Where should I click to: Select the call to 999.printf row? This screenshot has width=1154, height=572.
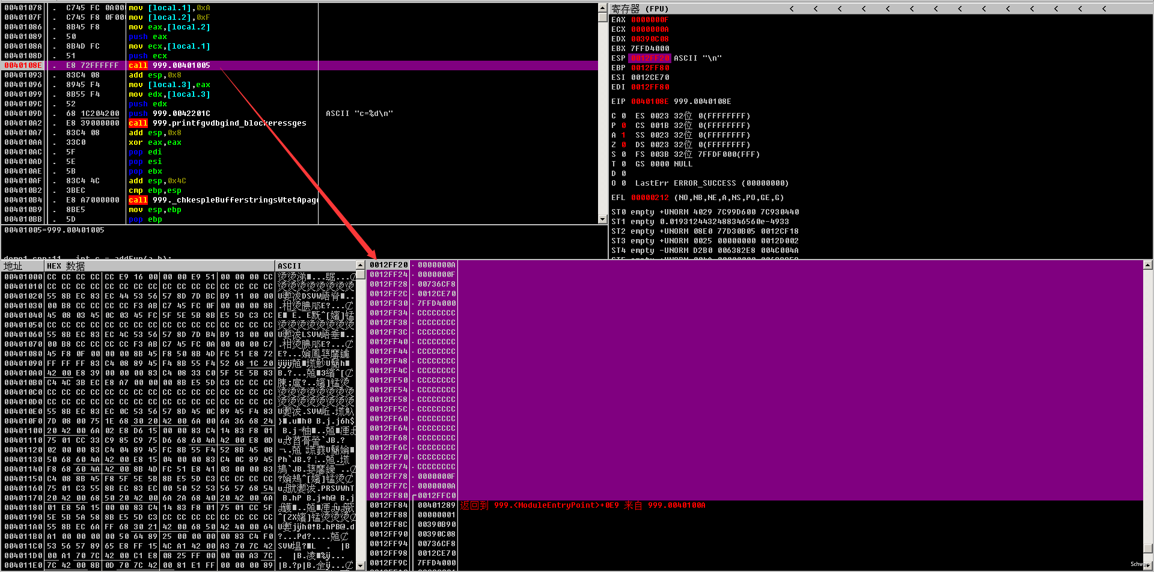[x=299, y=123]
